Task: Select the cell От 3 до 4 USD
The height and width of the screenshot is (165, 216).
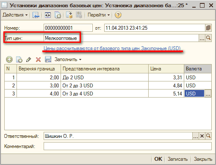Action: [x=105, y=93]
